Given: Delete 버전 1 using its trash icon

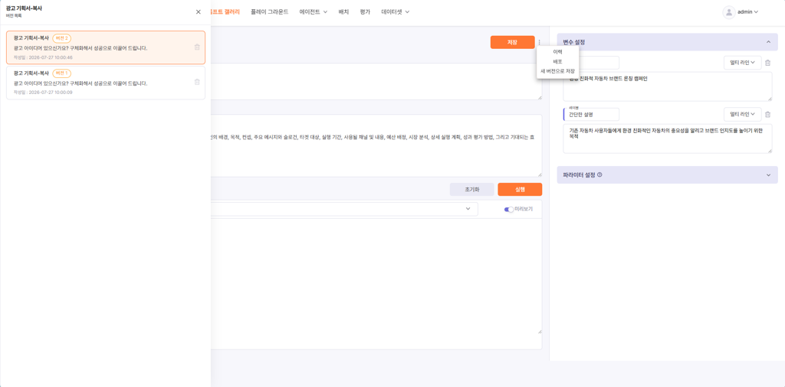Looking at the screenshot, I should point(197,82).
